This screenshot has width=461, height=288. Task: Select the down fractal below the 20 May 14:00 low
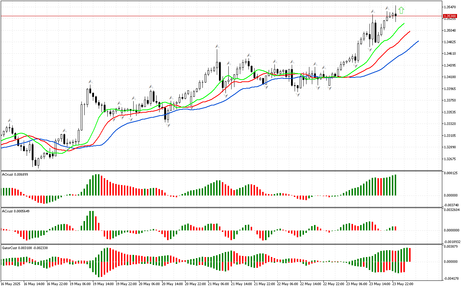click(x=168, y=124)
